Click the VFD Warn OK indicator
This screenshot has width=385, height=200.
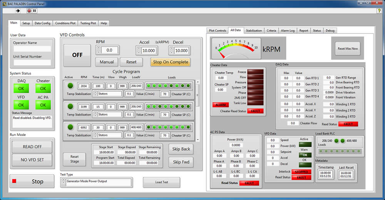click(x=305, y=155)
